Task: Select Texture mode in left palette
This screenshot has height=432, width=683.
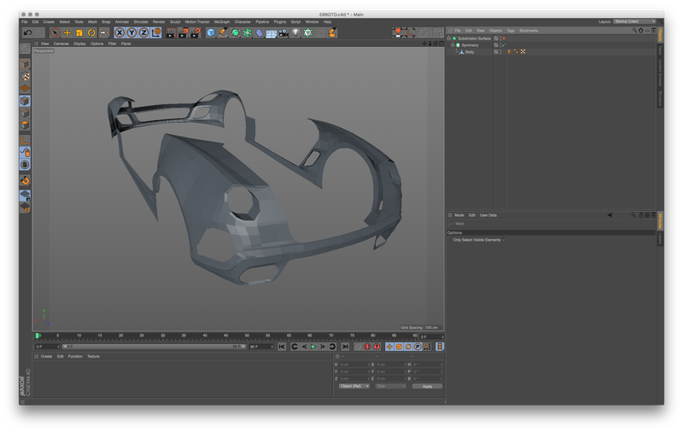Action: (26, 77)
